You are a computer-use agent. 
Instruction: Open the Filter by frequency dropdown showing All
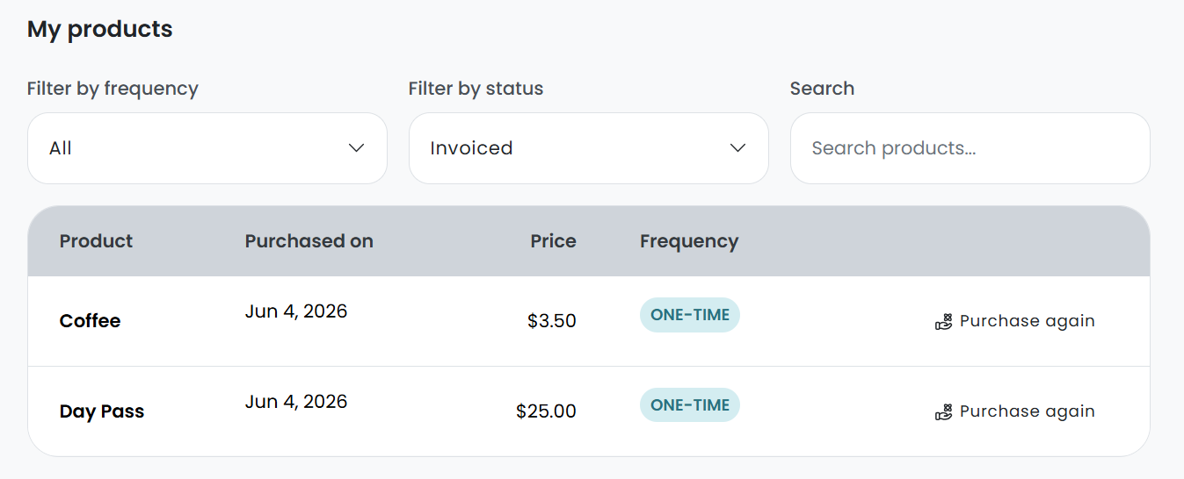(207, 148)
